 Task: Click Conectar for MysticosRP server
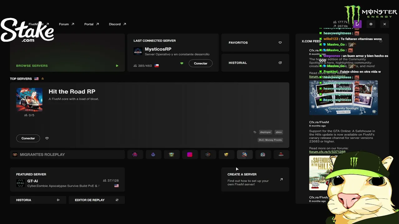coord(200,63)
